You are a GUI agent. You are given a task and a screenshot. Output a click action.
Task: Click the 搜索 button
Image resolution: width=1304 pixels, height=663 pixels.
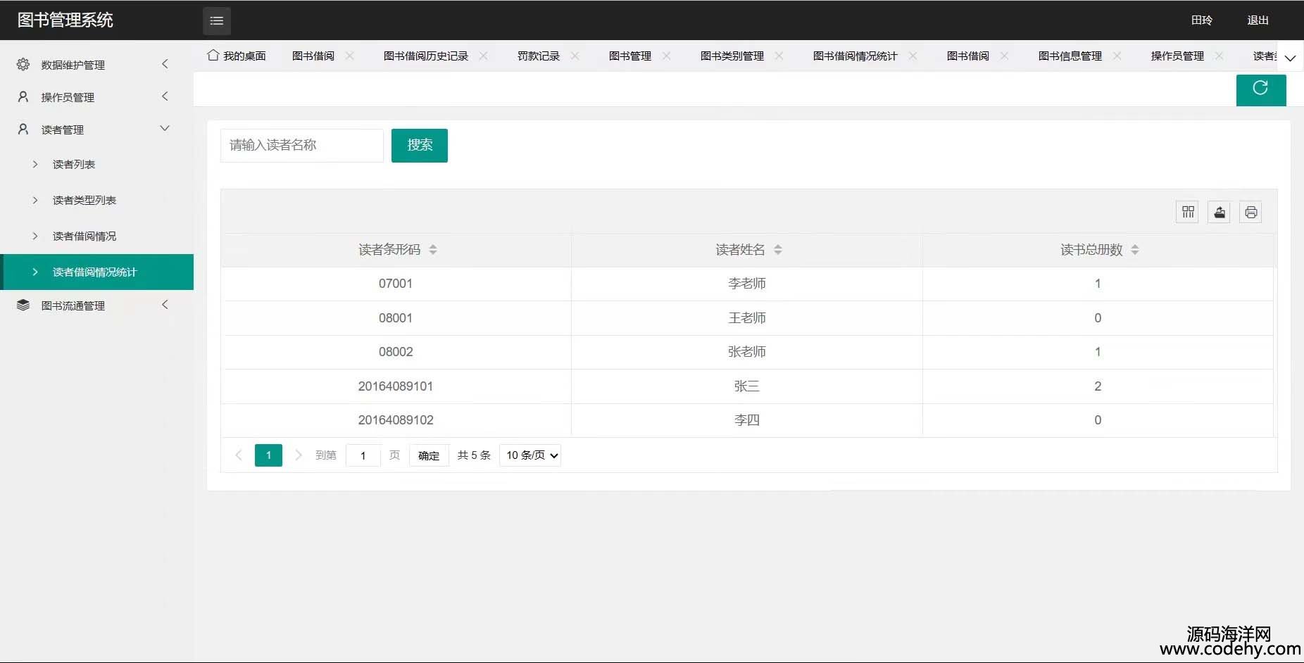pos(420,146)
